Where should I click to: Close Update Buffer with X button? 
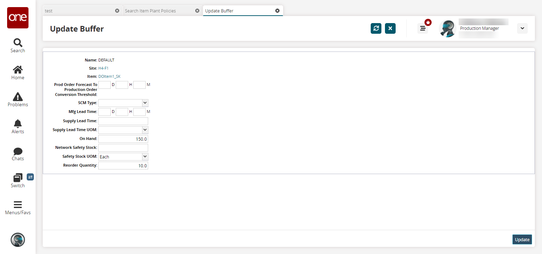390,28
